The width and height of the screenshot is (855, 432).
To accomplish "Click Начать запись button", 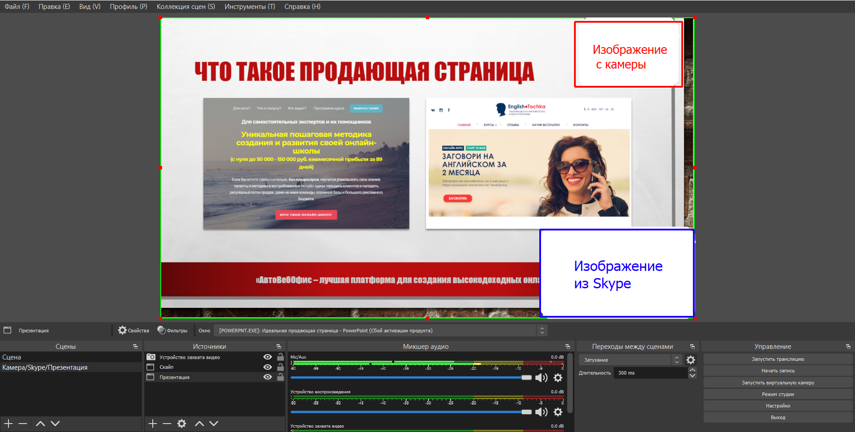I will click(x=778, y=371).
